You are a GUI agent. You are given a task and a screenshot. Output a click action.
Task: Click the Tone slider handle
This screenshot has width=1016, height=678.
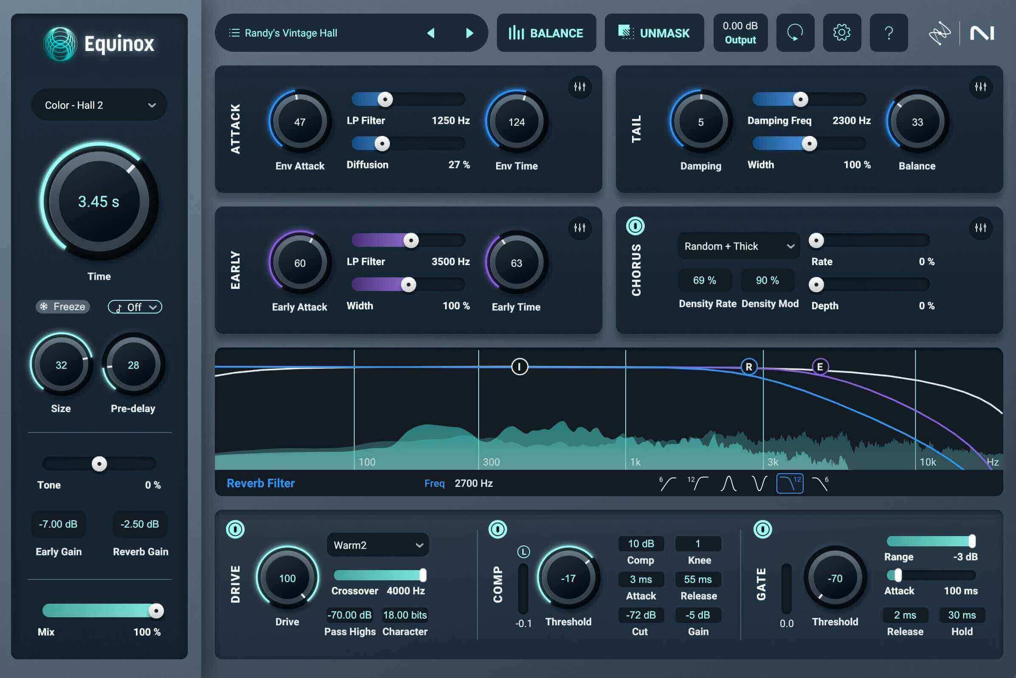coord(99,464)
